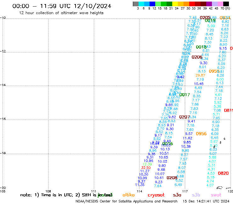233x204 pixels.
Task: Click the cyan swatch in the wave-height legend
Action: [141, 4]
